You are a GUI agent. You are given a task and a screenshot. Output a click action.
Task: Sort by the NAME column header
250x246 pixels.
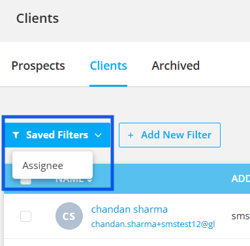[x=70, y=181]
